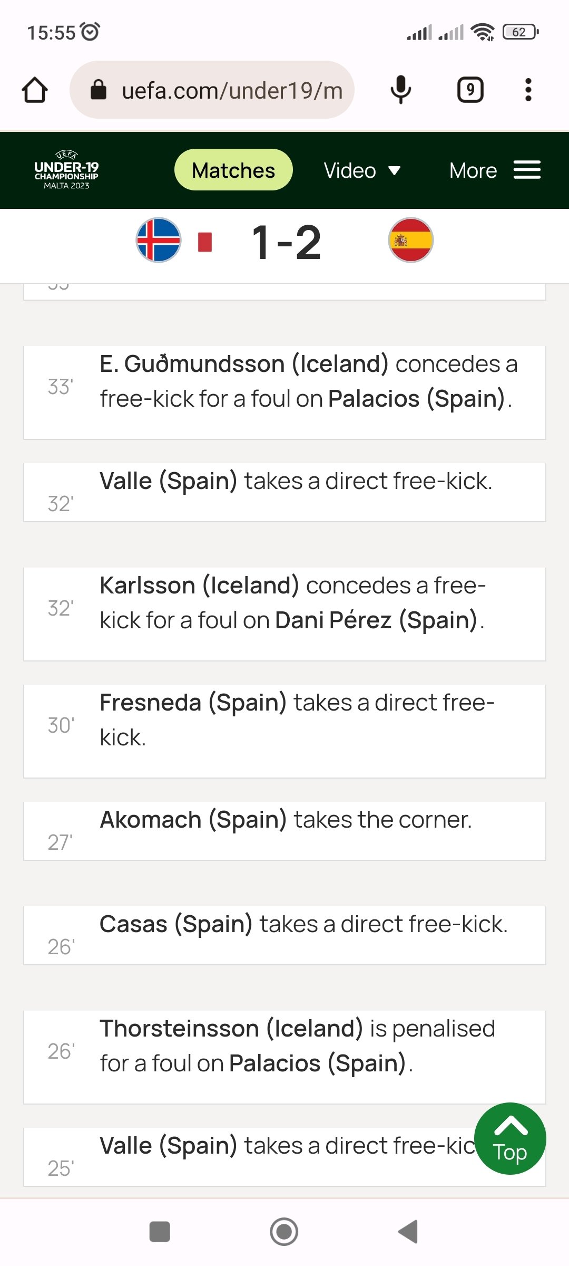Tap the voice search microphone icon
This screenshot has height=1266, width=569.
[x=400, y=90]
